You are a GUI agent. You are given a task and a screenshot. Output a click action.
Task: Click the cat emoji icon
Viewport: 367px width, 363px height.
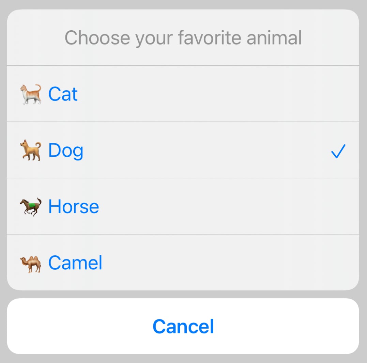pyautogui.click(x=30, y=94)
